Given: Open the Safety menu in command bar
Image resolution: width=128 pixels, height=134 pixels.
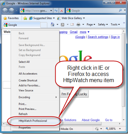Looking at the screenshot, I should click(103, 24).
